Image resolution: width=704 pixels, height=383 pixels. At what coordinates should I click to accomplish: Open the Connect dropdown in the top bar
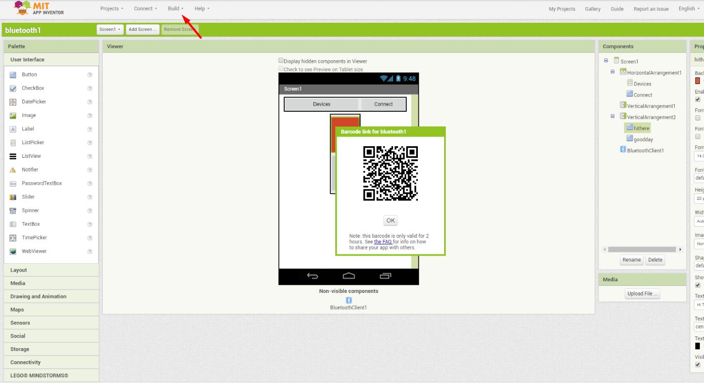pos(145,9)
